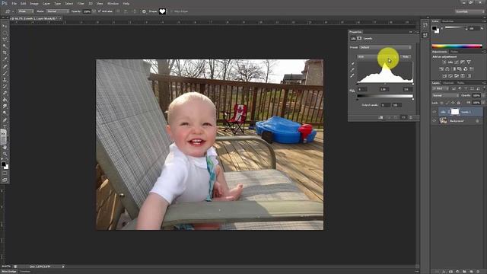The image size is (487, 274).
Task: Hide the Background layer
Action: coord(434,121)
